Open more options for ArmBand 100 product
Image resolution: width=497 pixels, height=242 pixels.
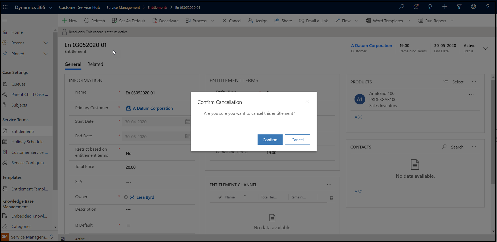[x=471, y=95]
